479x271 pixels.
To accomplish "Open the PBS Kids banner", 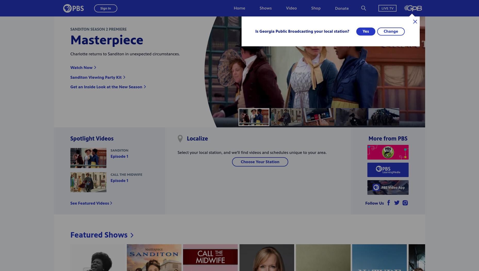I will point(388,152).
